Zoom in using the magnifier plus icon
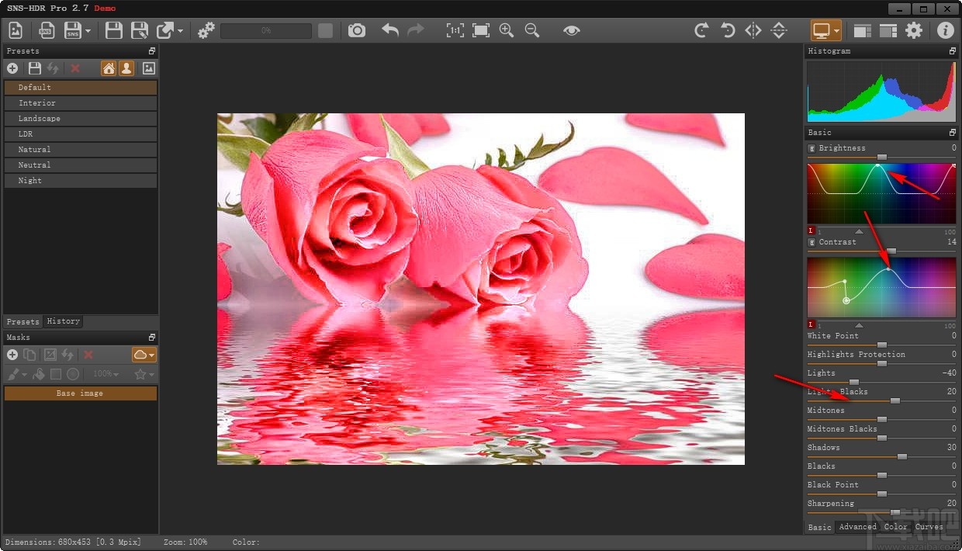 click(506, 30)
